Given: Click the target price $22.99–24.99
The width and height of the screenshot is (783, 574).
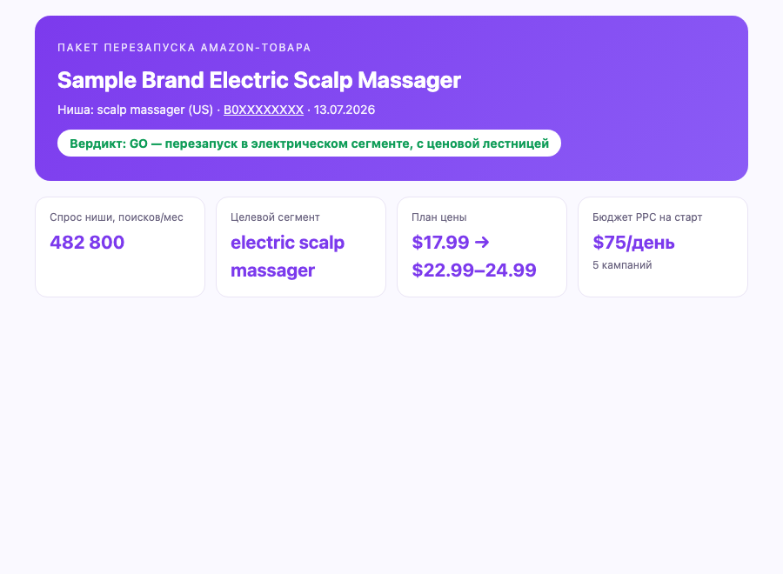Looking at the screenshot, I should [x=474, y=270].
